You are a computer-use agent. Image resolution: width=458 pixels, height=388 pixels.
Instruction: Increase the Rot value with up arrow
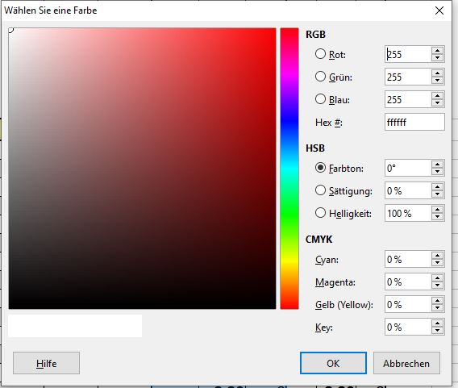437,51
